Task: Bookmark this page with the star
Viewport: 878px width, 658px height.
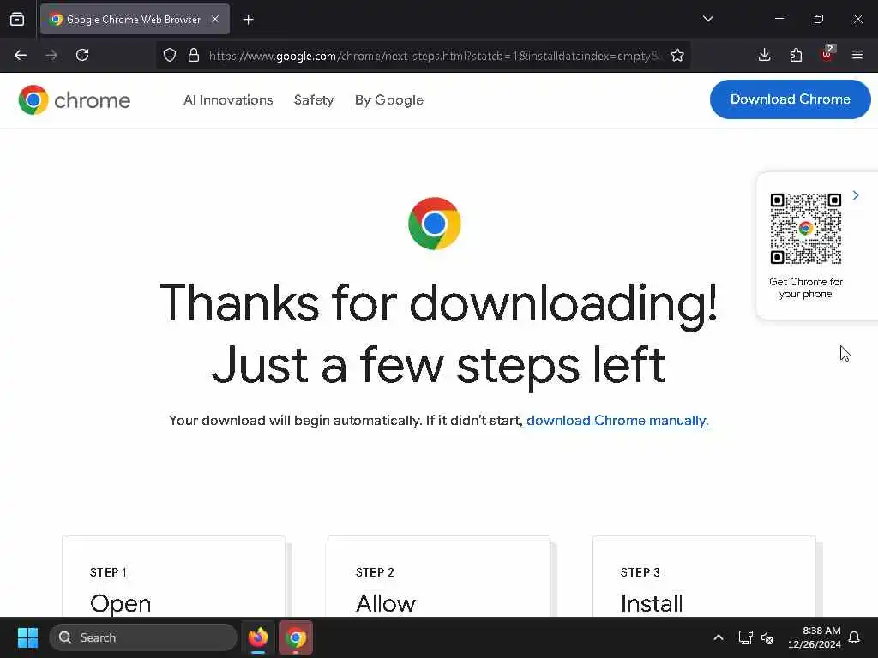Action: pos(677,55)
